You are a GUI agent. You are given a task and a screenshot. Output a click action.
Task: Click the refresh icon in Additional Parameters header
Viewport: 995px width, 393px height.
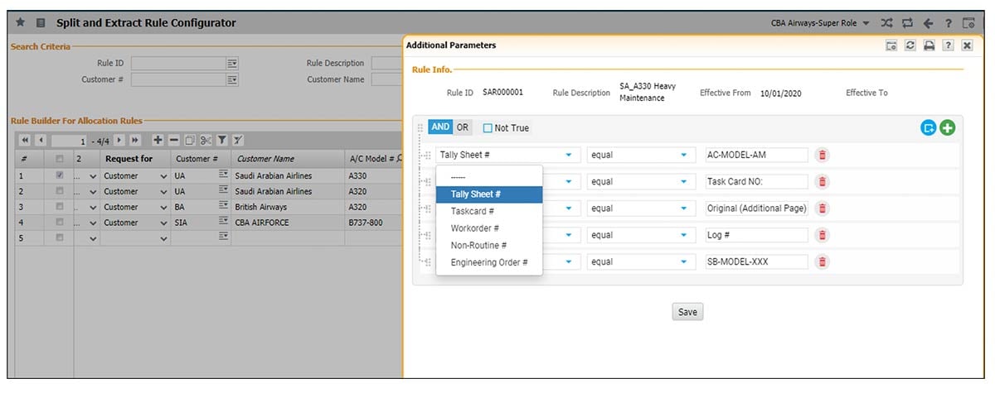pos(910,46)
